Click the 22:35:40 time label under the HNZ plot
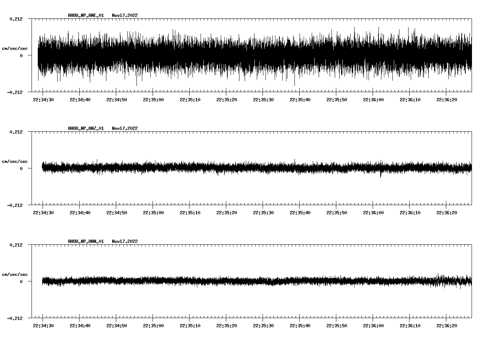The height and width of the screenshot is (339, 498). [300, 213]
